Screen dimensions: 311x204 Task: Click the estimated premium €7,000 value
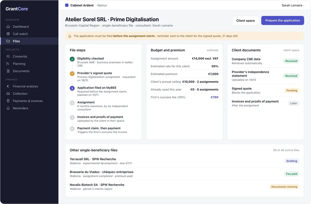coord(213,74)
